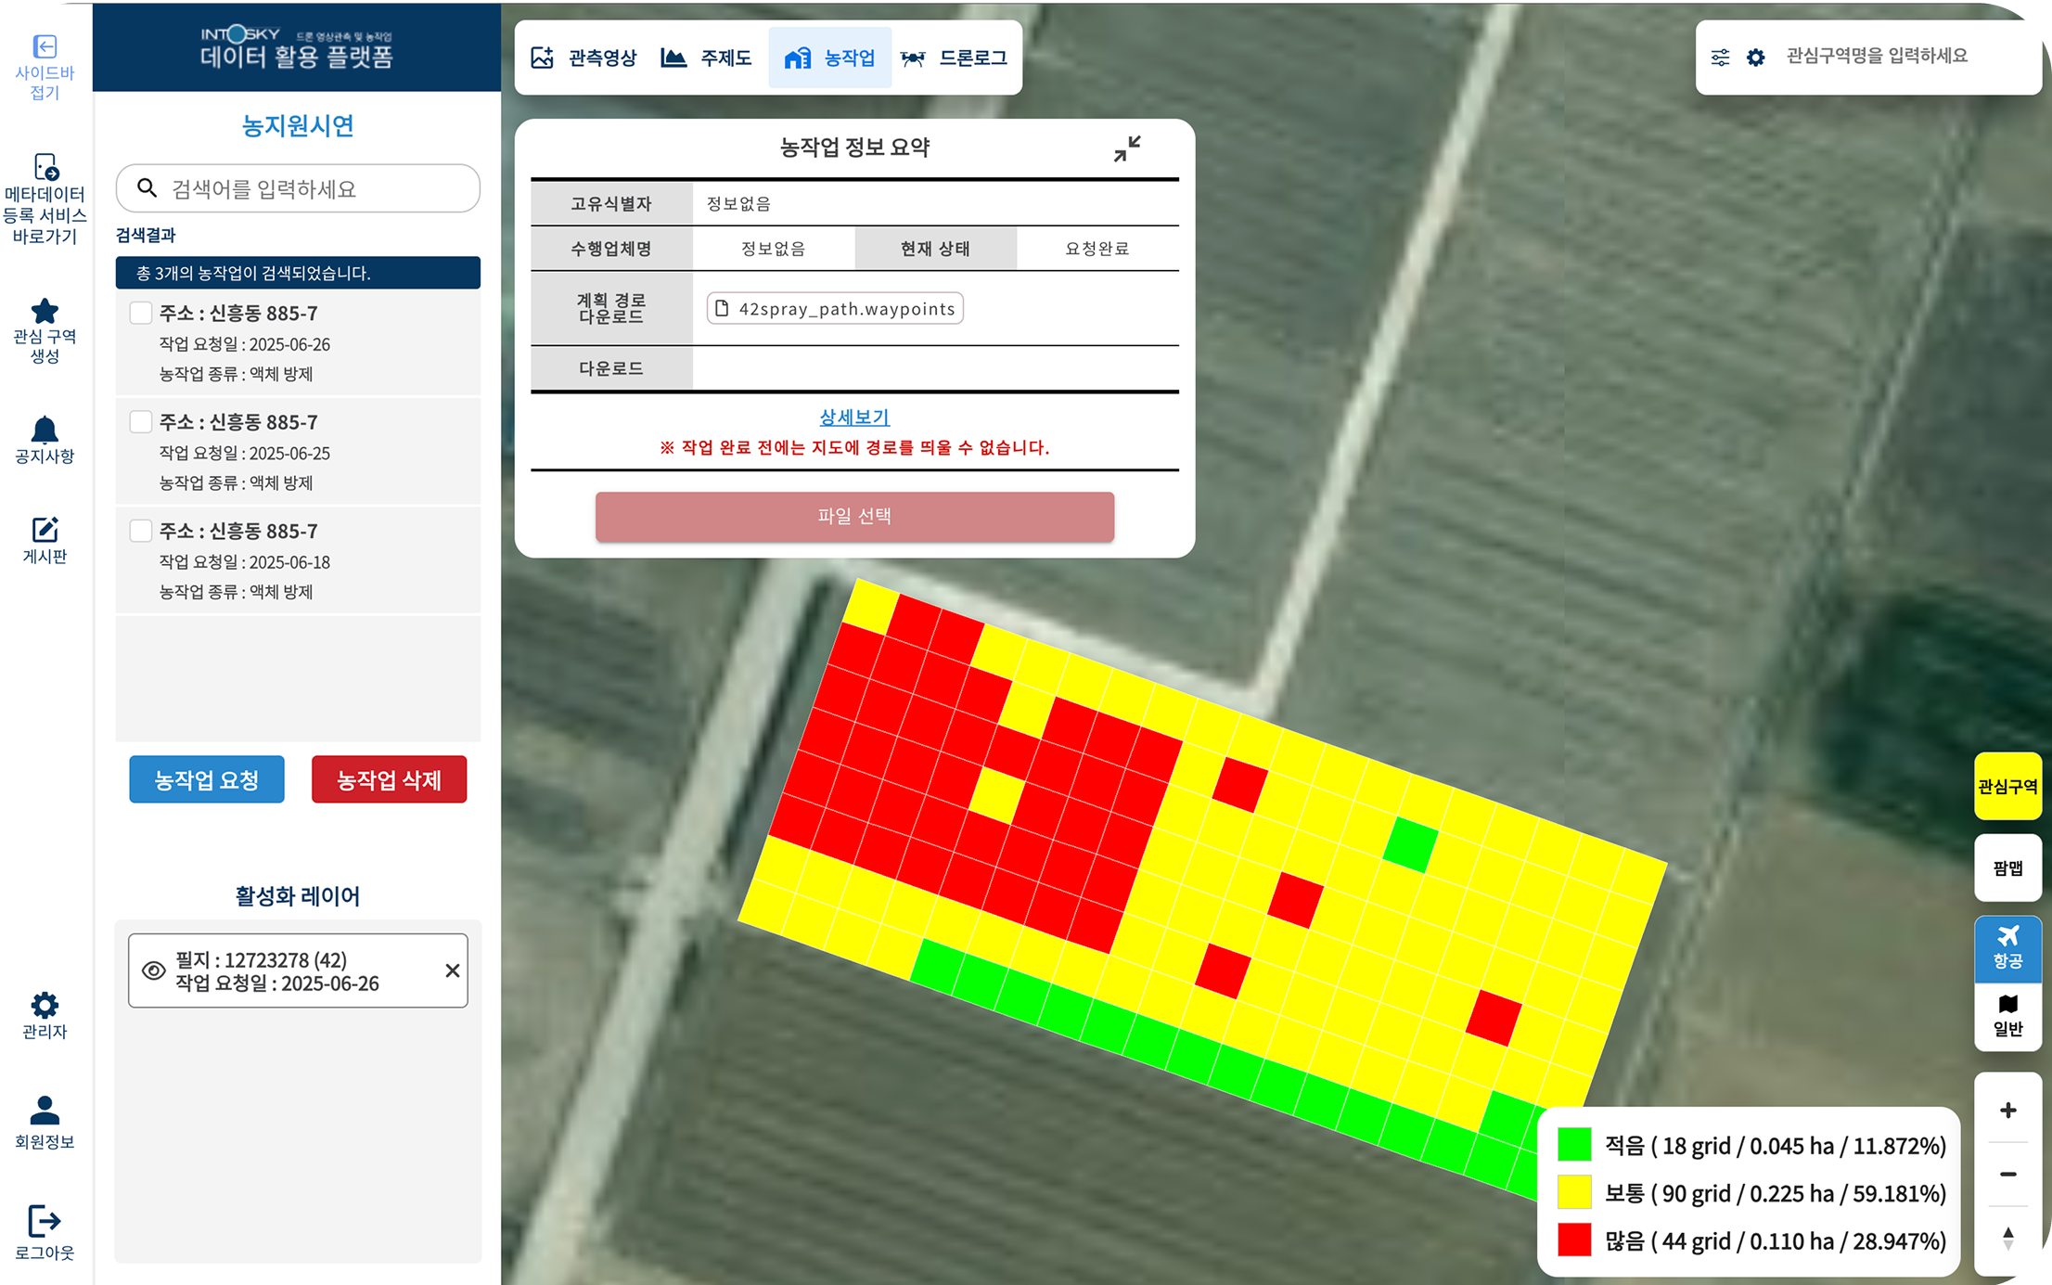Collapse the sidebar with 사이드바 접기 icon
Screen dimensions: 2052x1285
click(45, 47)
